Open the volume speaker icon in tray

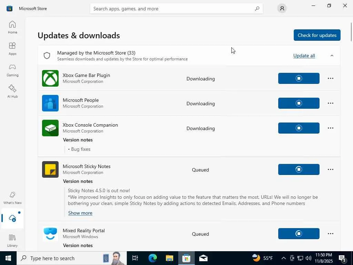(309, 258)
